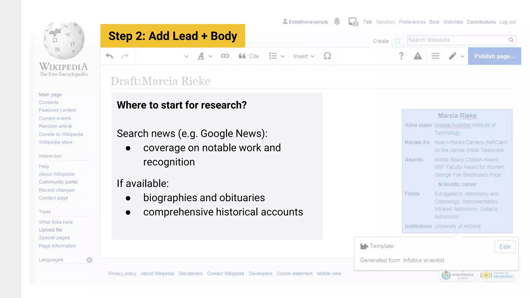The image size is (530, 298).
Task: Switch editor using the pencil icon
Action: (x=452, y=56)
